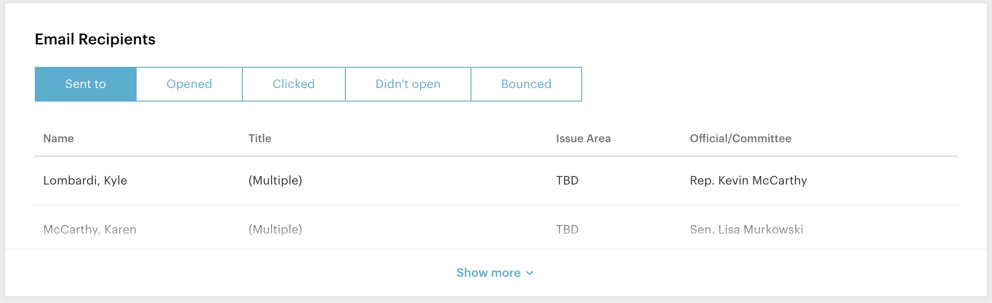The width and height of the screenshot is (992, 303).
Task: Click TBD issue area in McCarthy row
Action: (x=567, y=229)
